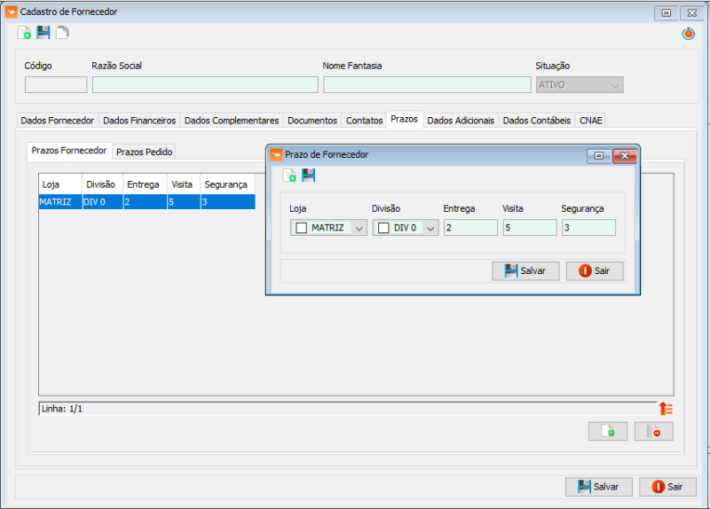Click Salvar button at bottom of main window
Viewport: 710px width, 509px height.
point(598,487)
